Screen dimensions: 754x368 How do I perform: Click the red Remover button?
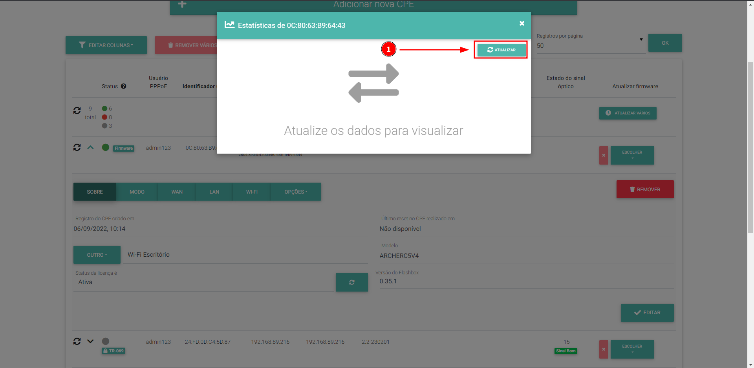tap(645, 189)
